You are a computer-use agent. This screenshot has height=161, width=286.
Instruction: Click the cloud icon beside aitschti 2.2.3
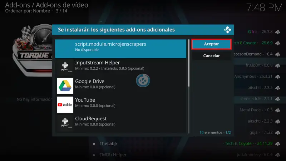tap(278, 121)
